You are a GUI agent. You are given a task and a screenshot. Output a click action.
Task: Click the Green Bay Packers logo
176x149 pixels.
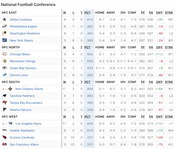click(5, 68)
